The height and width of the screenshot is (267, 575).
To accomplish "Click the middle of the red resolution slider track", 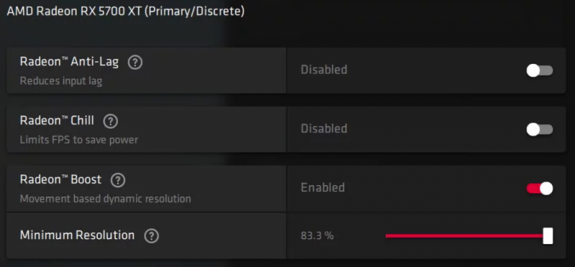I will tap(464, 236).
